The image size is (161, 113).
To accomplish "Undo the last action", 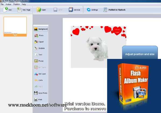I will coord(38,80).
